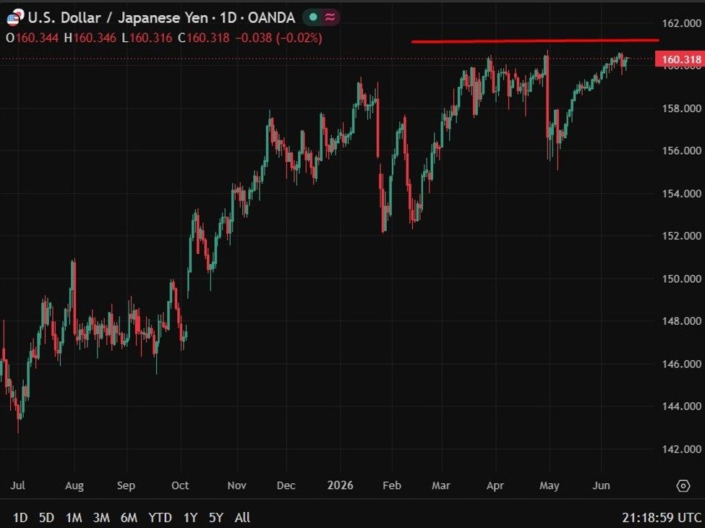
Task: Click the 154.000 price axis label
Action: click(682, 193)
